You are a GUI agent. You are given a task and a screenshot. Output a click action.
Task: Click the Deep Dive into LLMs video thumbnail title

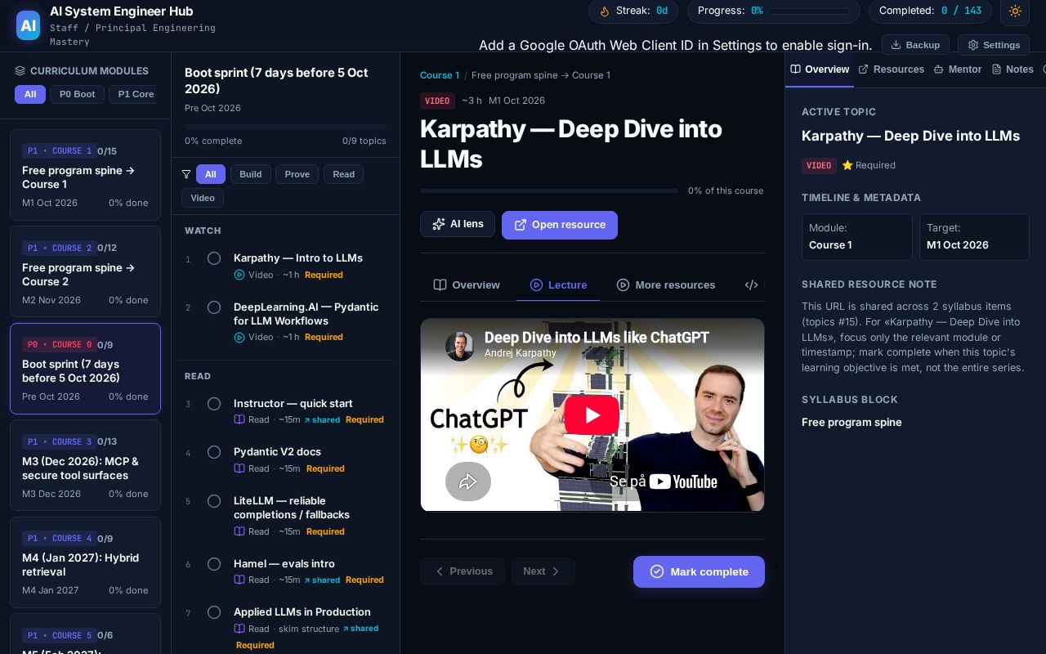click(x=597, y=337)
